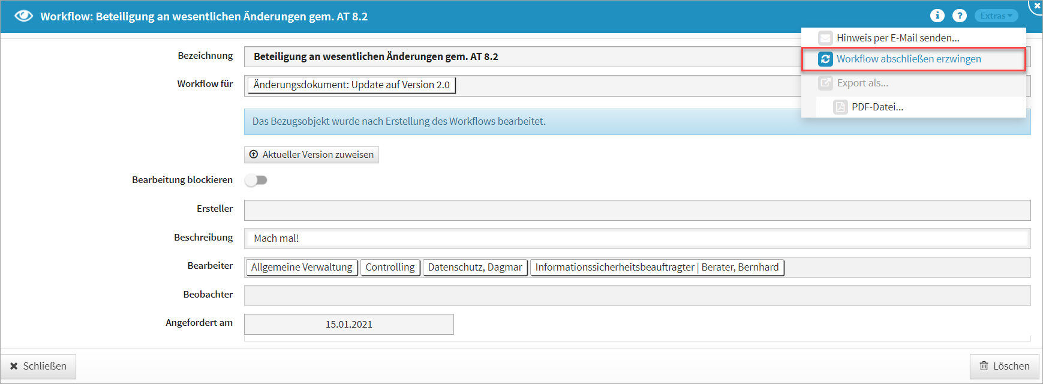Click the envelope icon beside Hinweis per E-Mail
Screen dimensions: 1043x384
click(825, 38)
